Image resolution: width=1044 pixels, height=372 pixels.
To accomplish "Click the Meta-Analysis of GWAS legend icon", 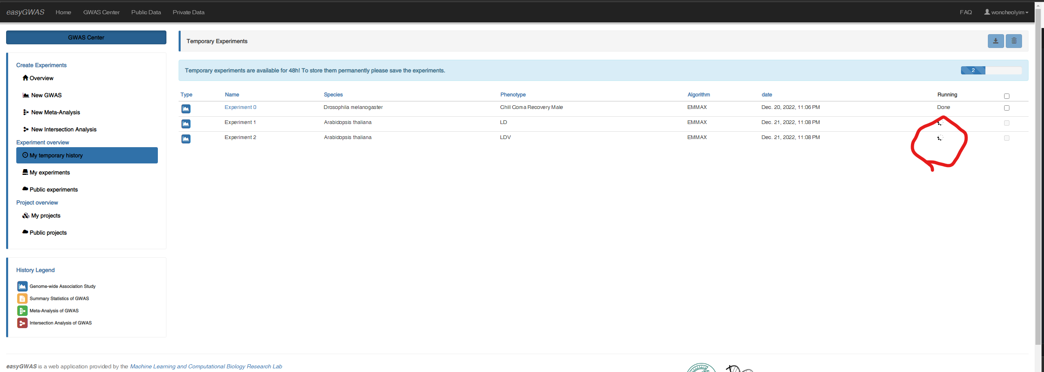I will pyautogui.click(x=22, y=311).
